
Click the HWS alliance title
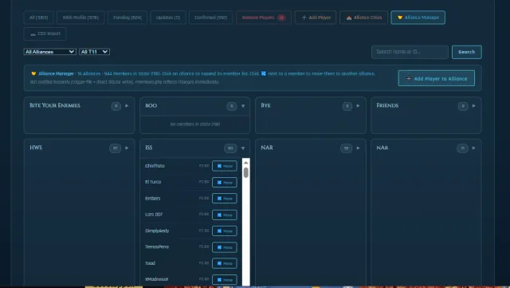[x=36, y=148]
